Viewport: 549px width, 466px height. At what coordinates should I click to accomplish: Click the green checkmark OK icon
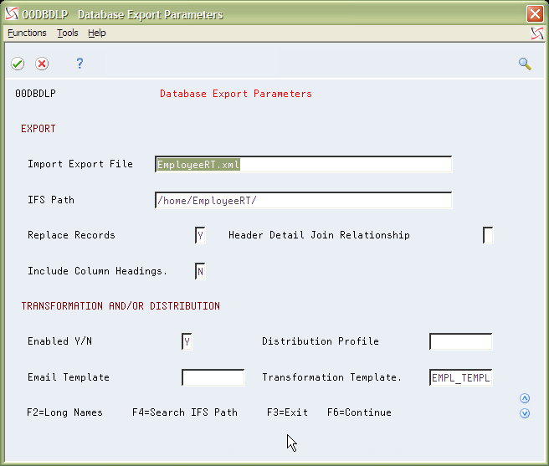click(18, 64)
